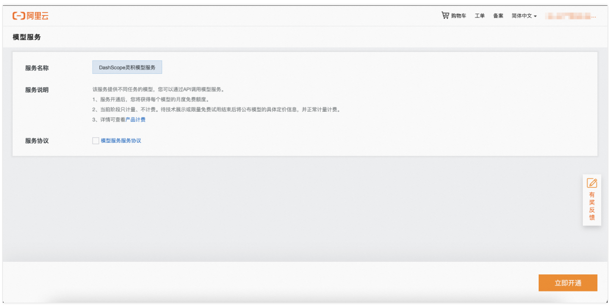
Task: Click the 有奖反馈 vertical text label
Action: click(592, 204)
